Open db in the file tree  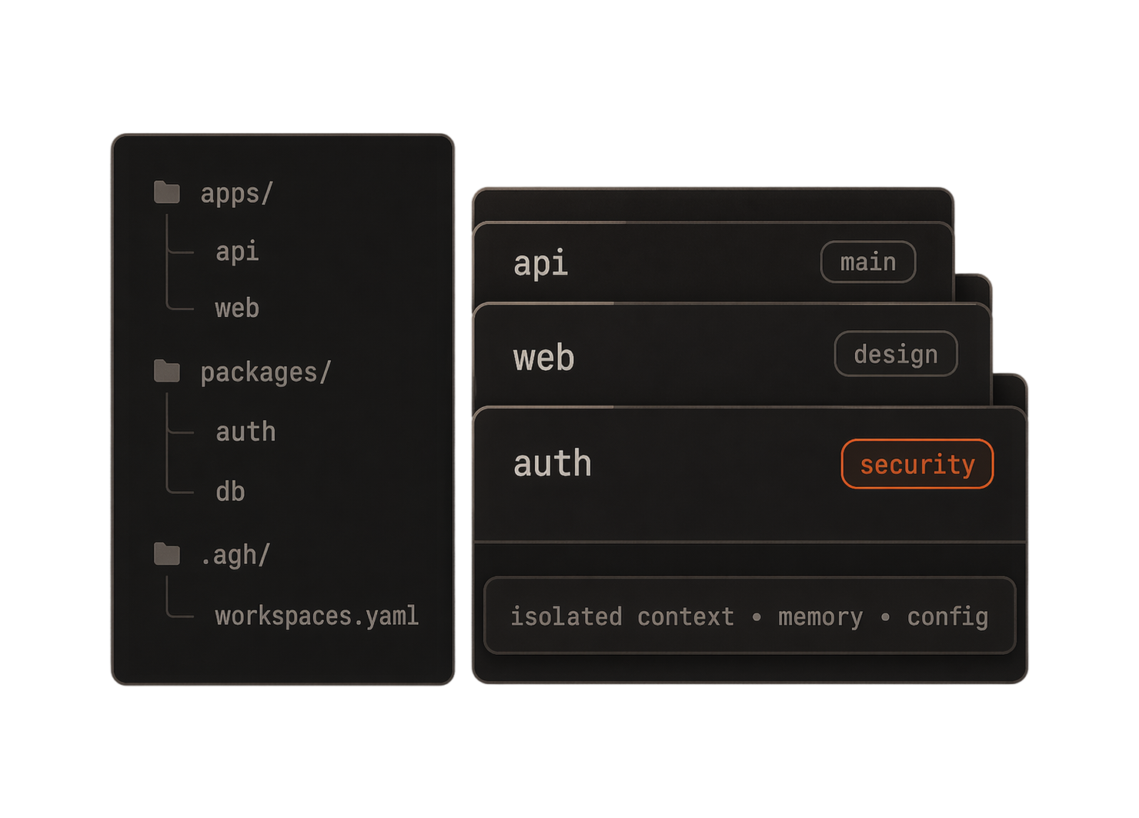[230, 491]
